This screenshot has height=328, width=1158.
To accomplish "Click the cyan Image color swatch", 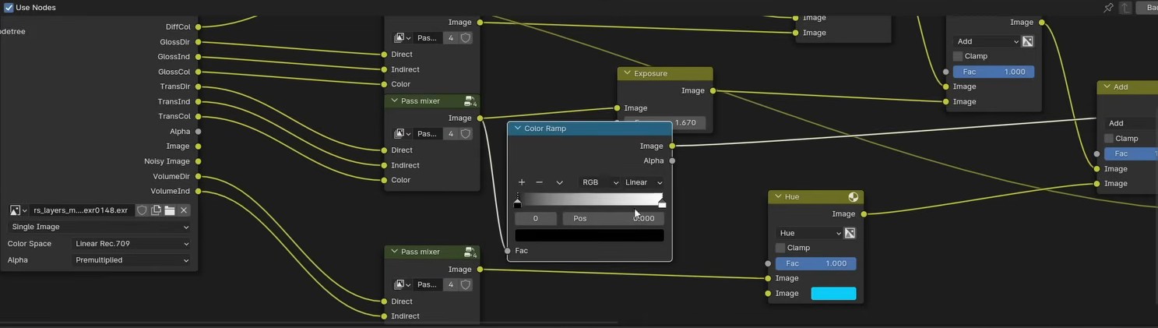I will coord(834,294).
